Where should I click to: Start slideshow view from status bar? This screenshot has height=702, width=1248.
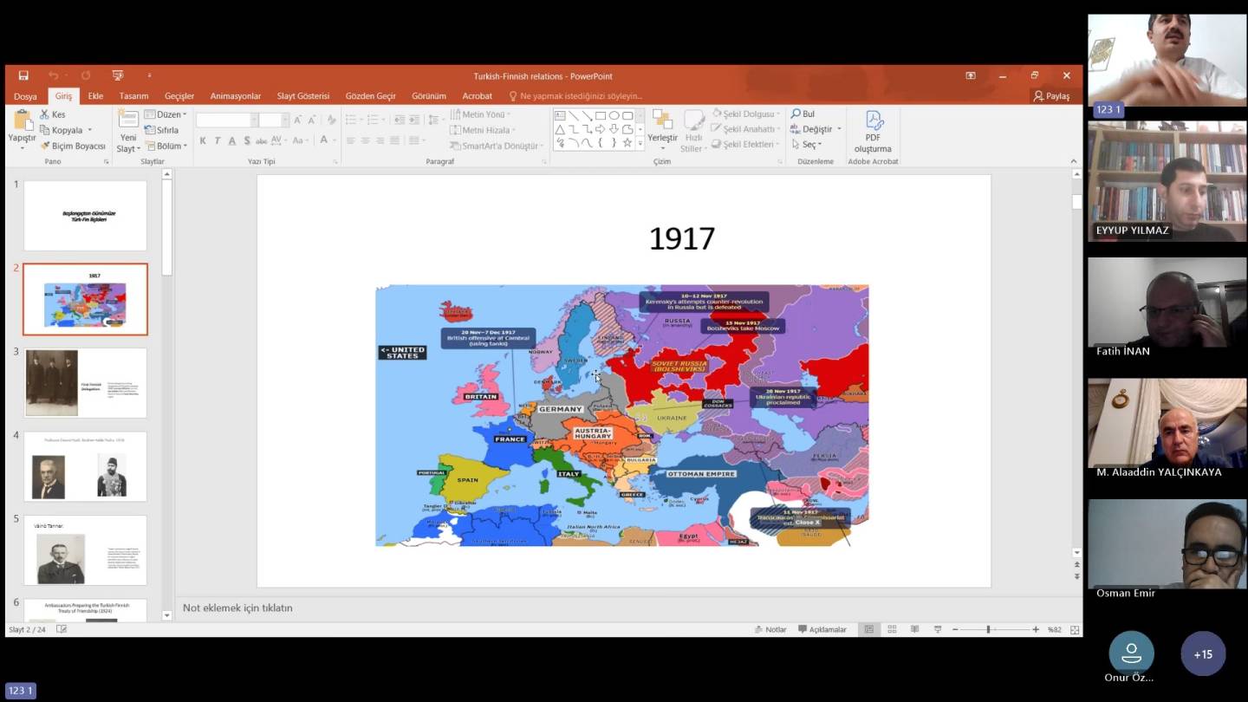pos(937,629)
